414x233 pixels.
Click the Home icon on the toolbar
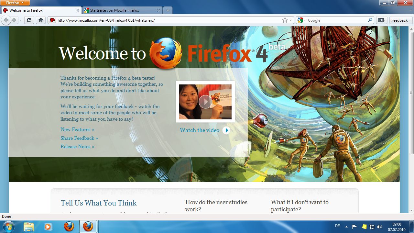click(x=40, y=20)
